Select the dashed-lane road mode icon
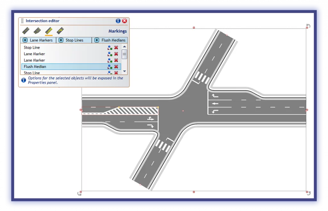The image size is (328, 211). 37,30
